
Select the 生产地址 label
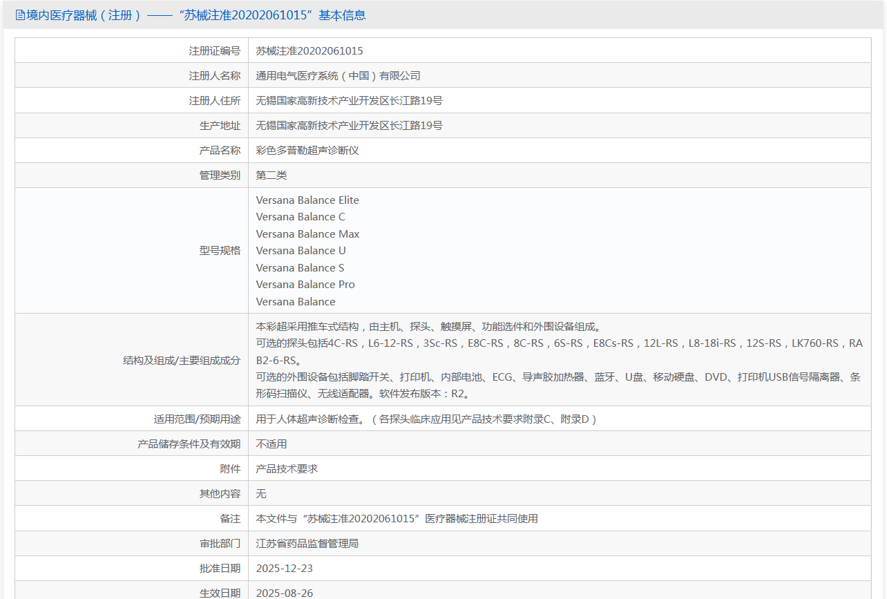pyautogui.click(x=220, y=125)
